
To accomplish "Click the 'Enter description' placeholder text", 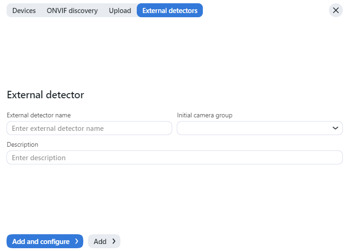I will [x=39, y=158].
